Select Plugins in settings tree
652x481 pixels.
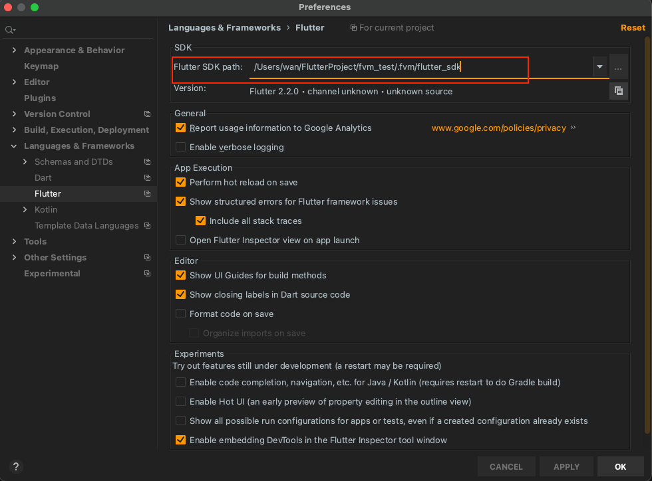(40, 98)
